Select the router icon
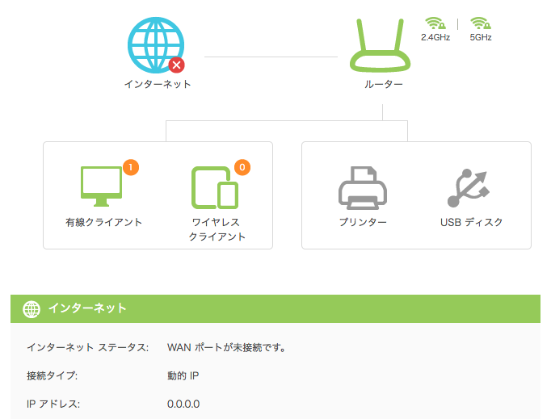This screenshot has height=419, width=551. coord(380,45)
